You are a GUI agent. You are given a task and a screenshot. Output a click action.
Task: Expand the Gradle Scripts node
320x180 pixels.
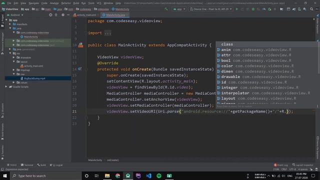[6, 86]
